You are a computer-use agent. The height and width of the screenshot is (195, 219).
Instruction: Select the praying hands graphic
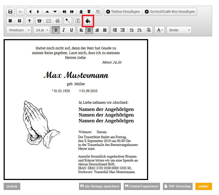point(41,124)
